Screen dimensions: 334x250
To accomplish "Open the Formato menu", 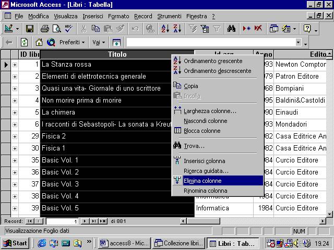I will (118, 16).
